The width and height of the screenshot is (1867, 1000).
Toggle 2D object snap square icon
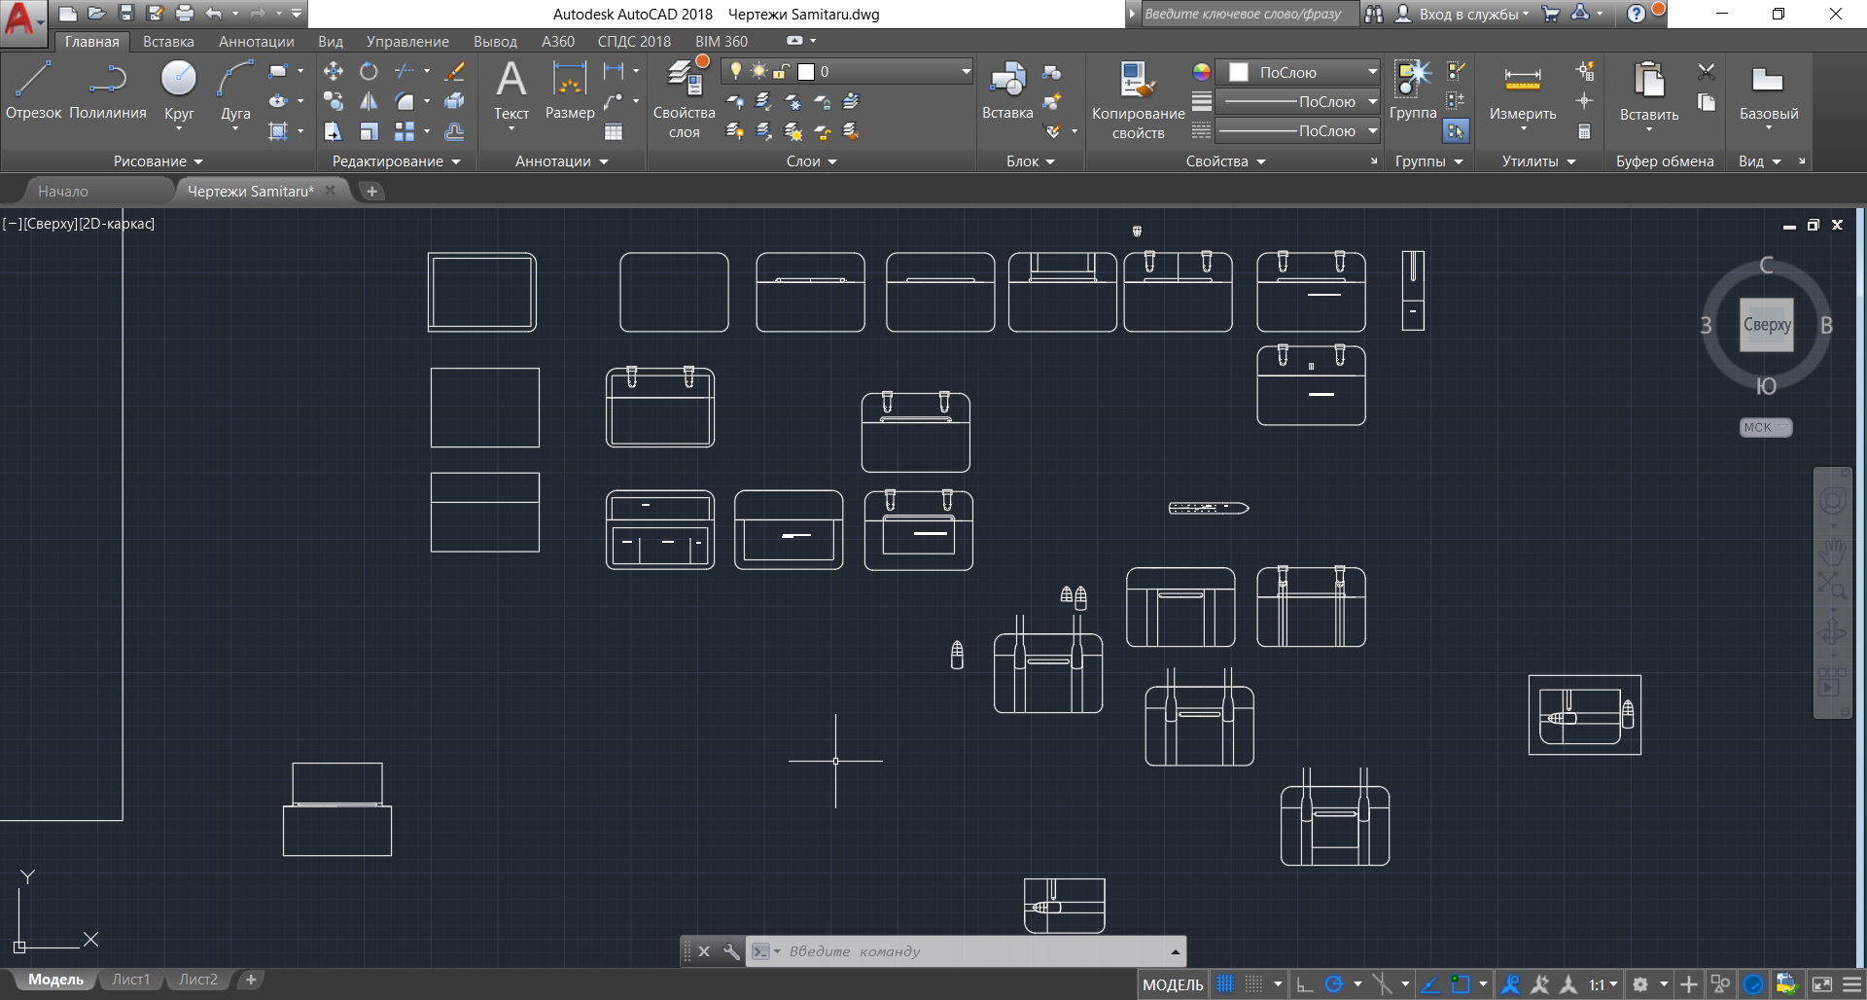[x=1460, y=984]
